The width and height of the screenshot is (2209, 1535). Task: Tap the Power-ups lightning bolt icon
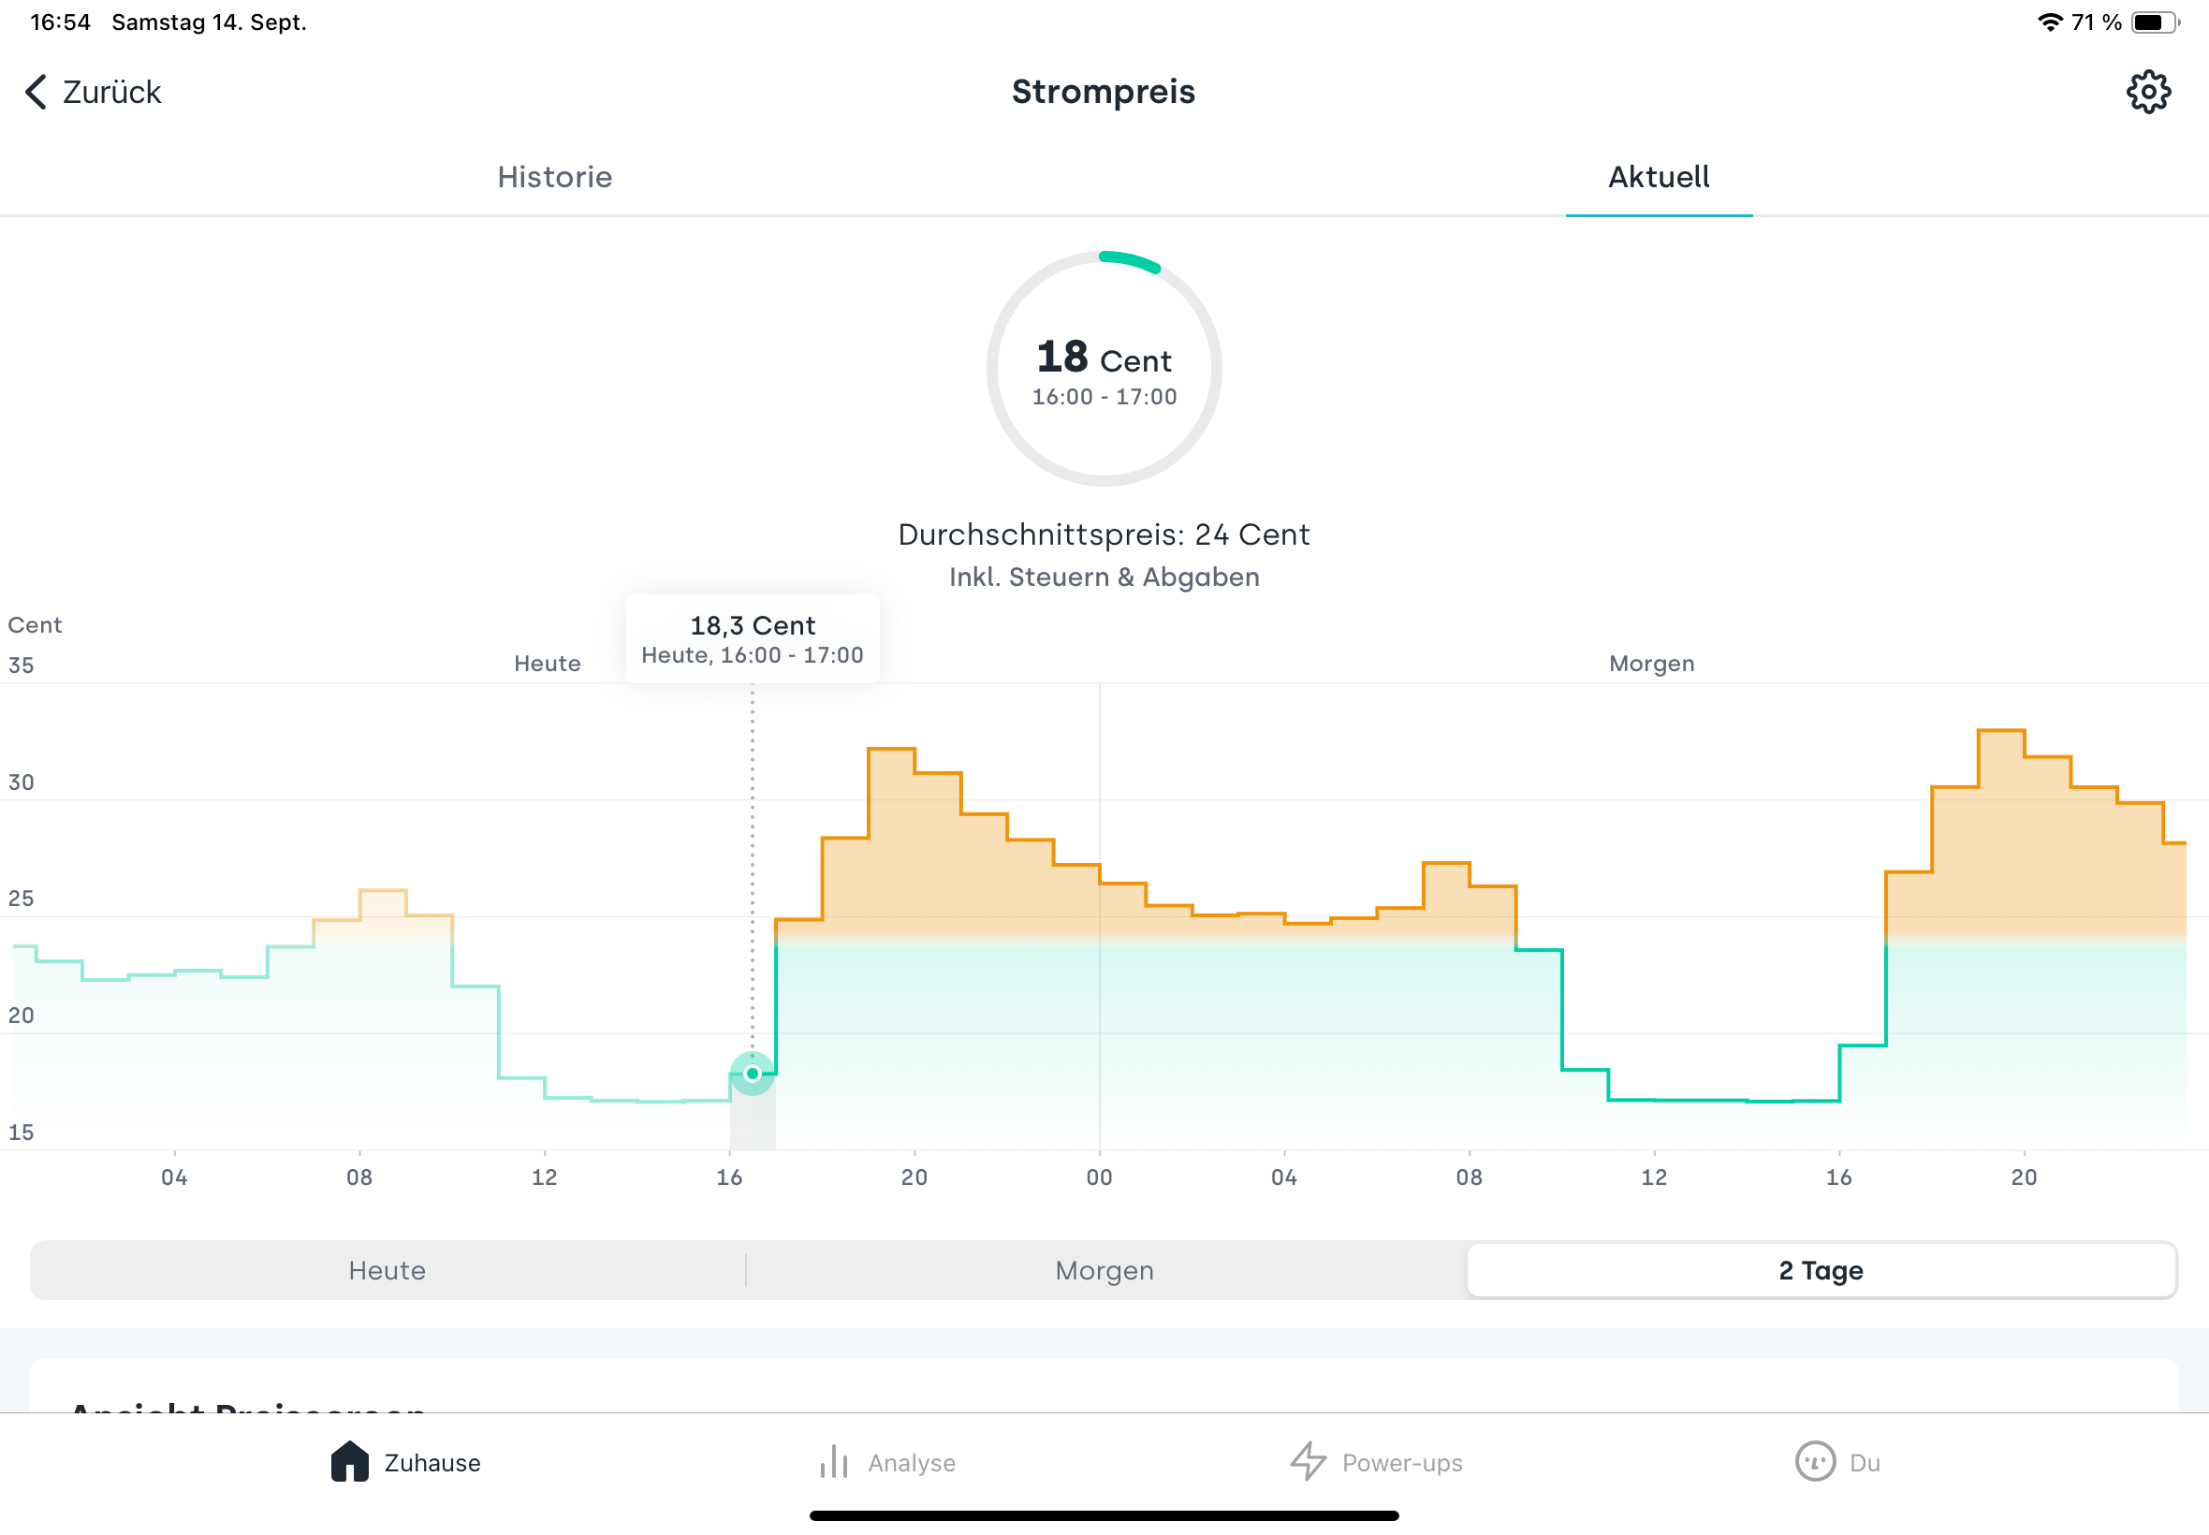(x=1307, y=1462)
